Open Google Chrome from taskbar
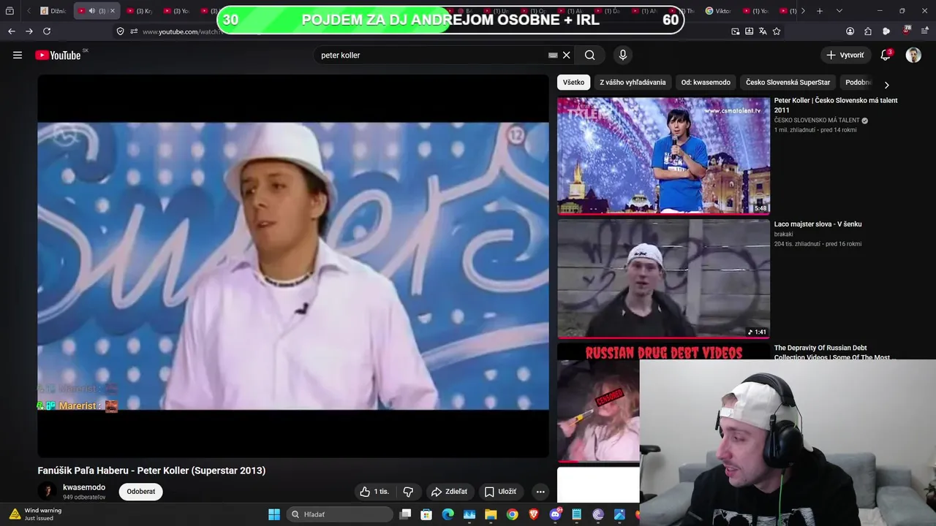Viewport: 936px width, 526px height. [513, 514]
